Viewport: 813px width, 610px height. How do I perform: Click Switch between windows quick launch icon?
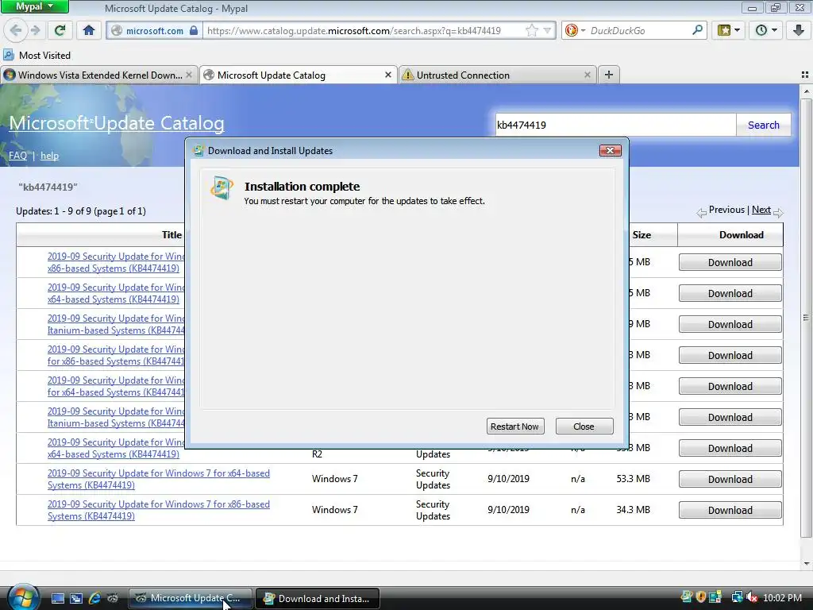point(75,598)
